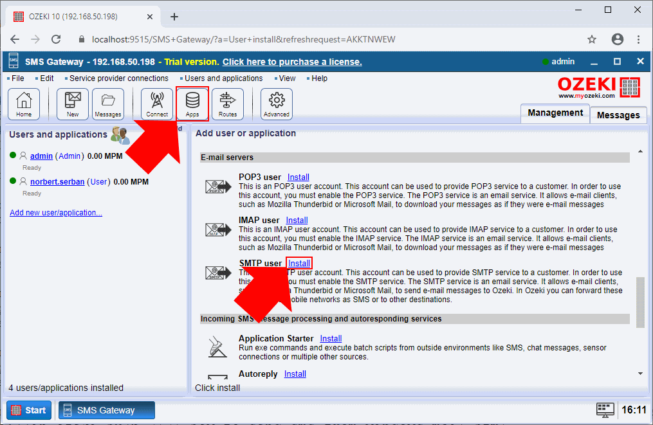Click the users group icon beside Users and applications
Image resolution: width=653 pixels, height=425 pixels.
click(120, 136)
